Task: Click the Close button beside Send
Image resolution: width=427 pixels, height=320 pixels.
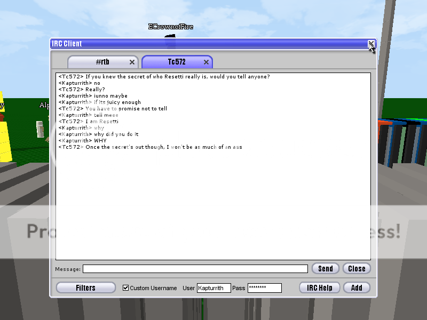Action: point(357,269)
